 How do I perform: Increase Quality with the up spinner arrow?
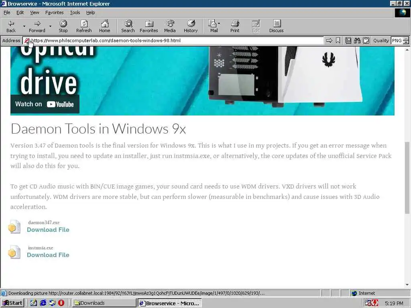coord(406,39)
